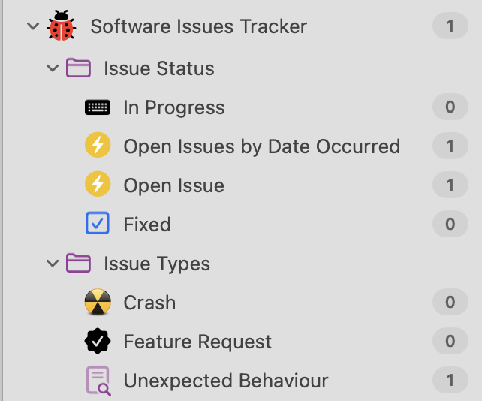Select the In Progress list

coord(174,107)
